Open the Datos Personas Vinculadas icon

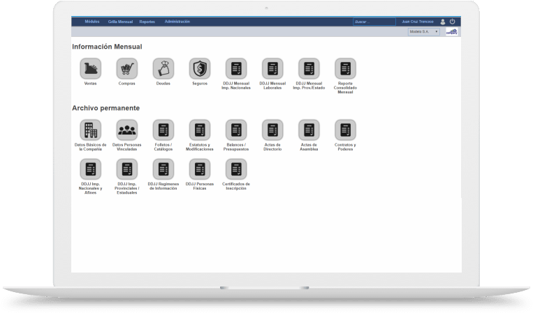tap(126, 130)
